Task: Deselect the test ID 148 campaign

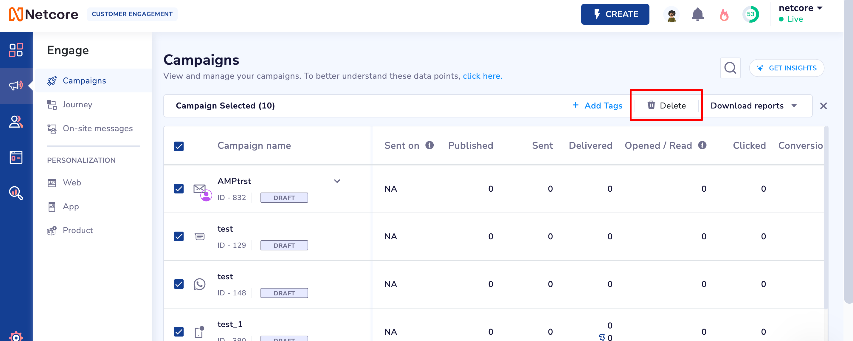Action: pos(179,284)
